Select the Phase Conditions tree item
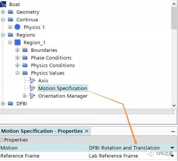The height and width of the screenshot is (161, 178). (51, 58)
